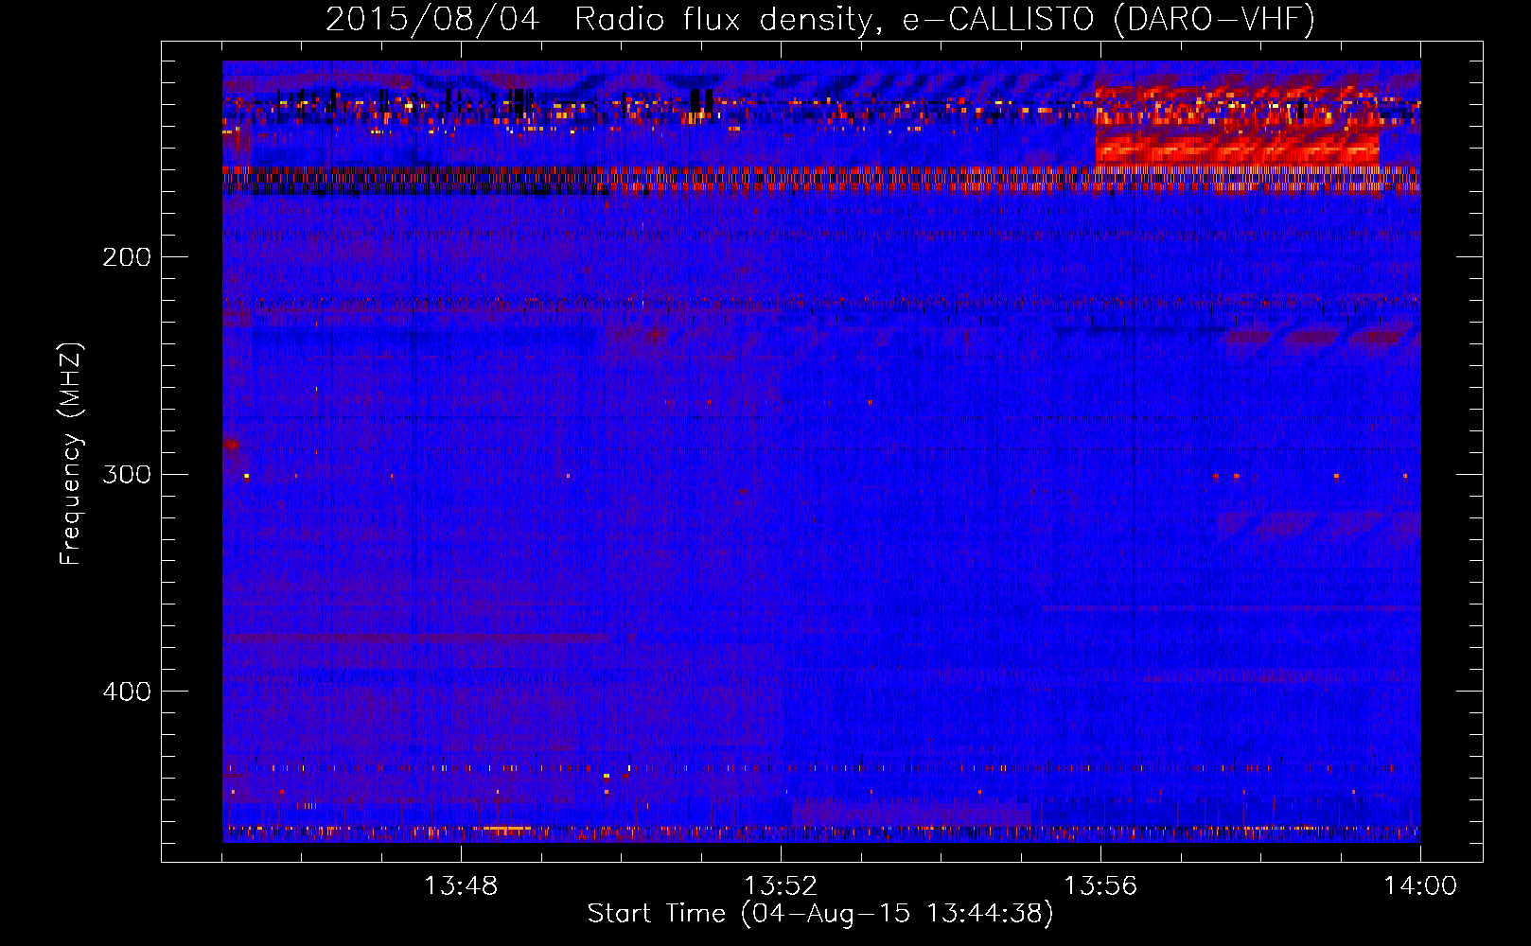Click the 300 frequency tick label
The image size is (1531, 946).
[127, 474]
